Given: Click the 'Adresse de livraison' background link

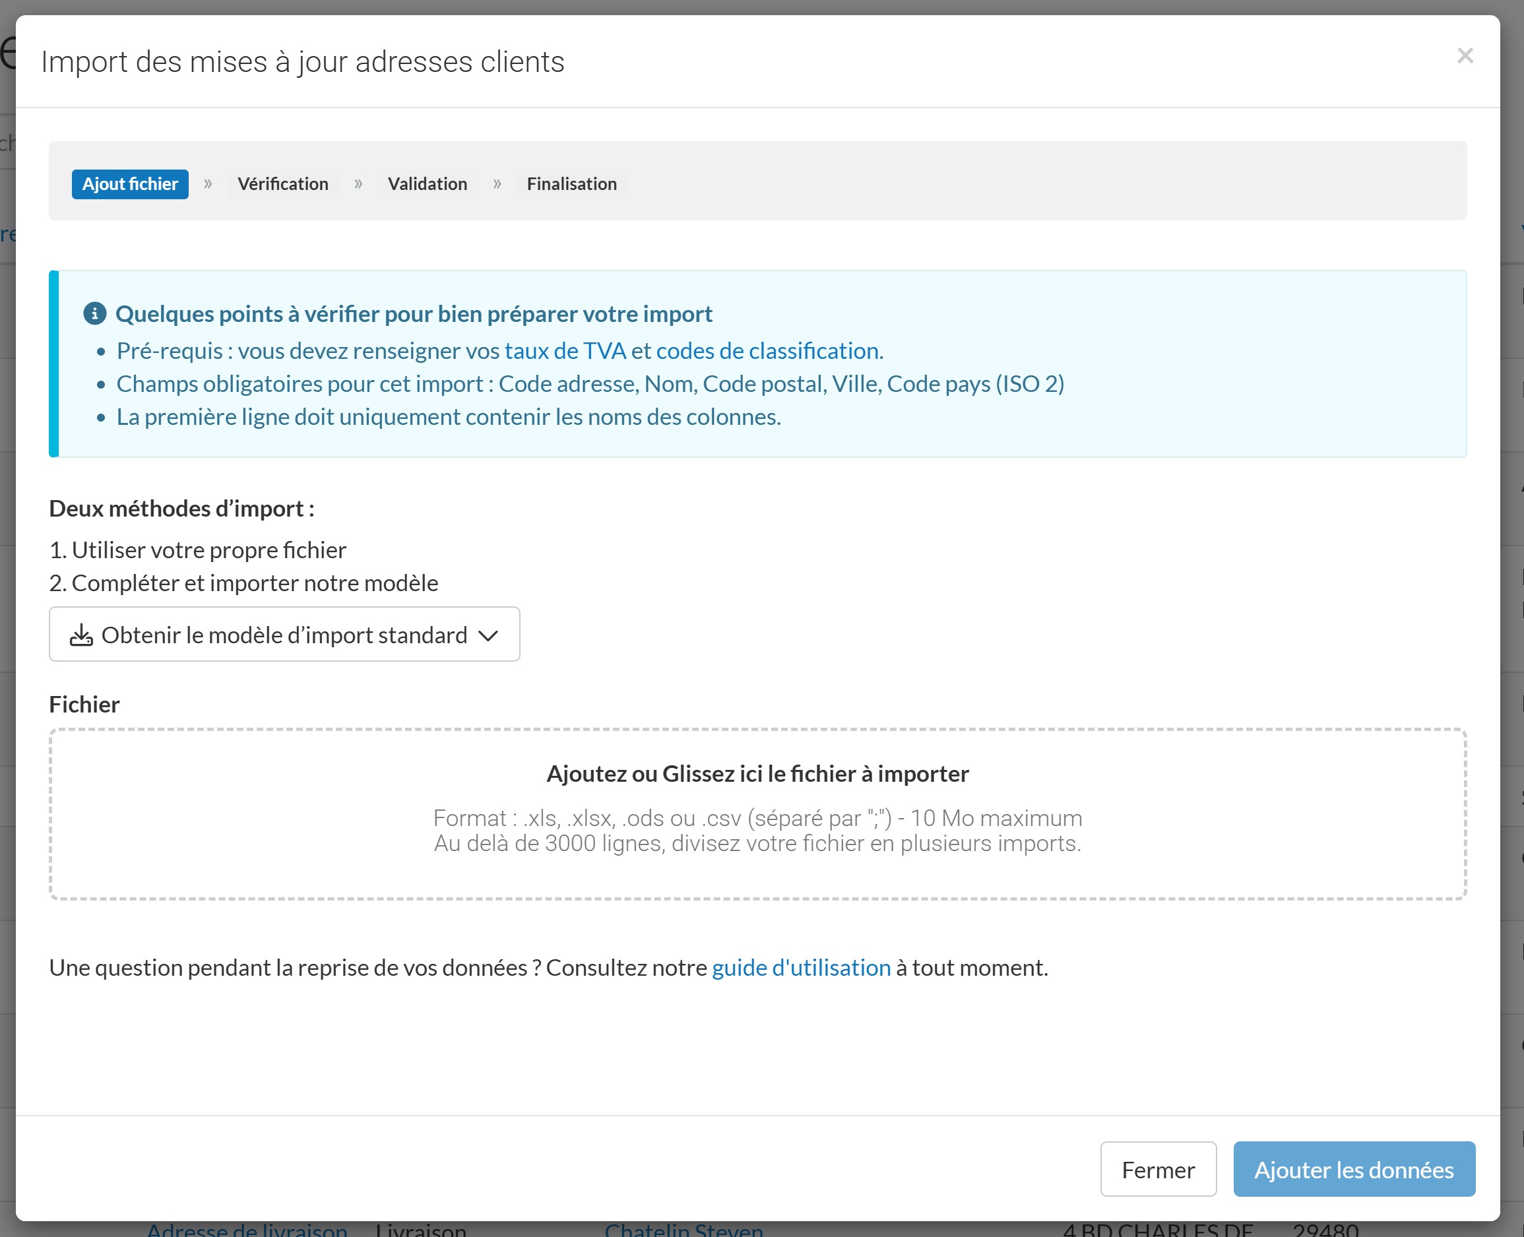Looking at the screenshot, I should coord(247,1230).
